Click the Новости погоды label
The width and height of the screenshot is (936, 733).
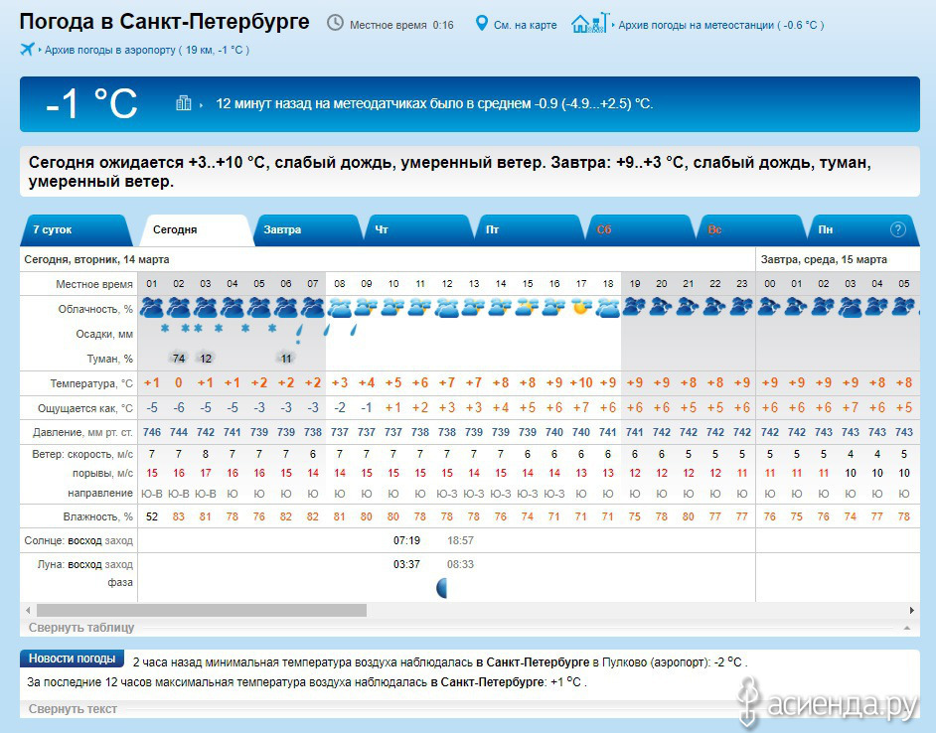73,659
